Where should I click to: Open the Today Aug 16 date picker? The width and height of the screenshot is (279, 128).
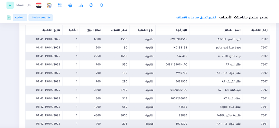click(41, 18)
